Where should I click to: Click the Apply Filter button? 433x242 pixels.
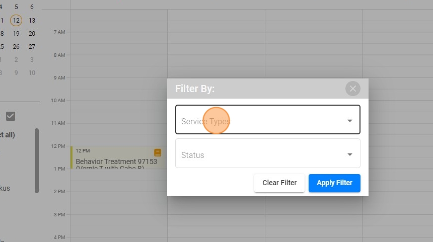click(x=334, y=183)
